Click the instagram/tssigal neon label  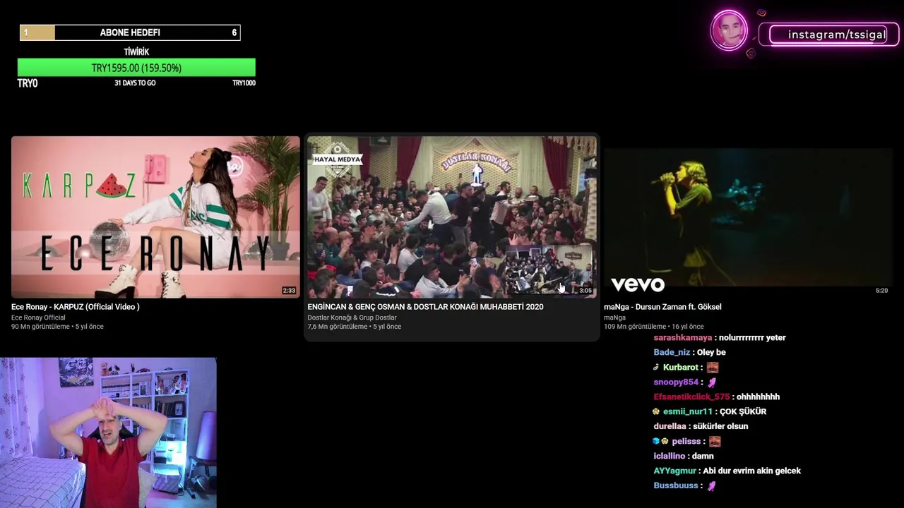pyautogui.click(x=828, y=35)
